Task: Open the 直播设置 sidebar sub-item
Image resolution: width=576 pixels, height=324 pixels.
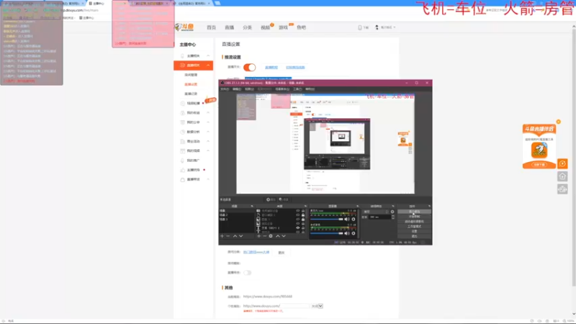Action: (191, 84)
